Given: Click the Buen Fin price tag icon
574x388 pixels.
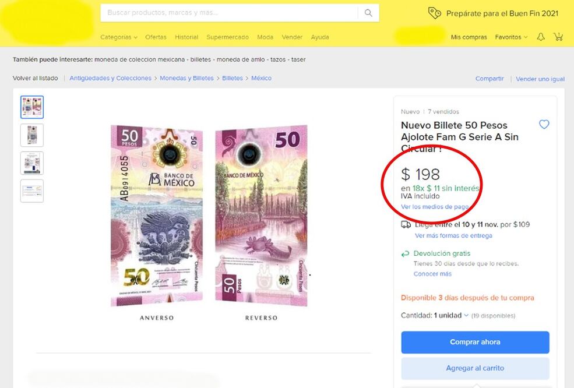Looking at the screenshot, I should 435,12.
